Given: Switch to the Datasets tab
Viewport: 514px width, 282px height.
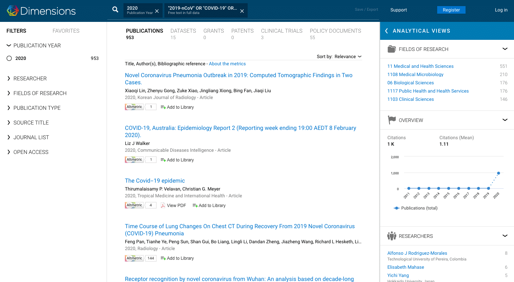Looking at the screenshot, I should (183, 31).
